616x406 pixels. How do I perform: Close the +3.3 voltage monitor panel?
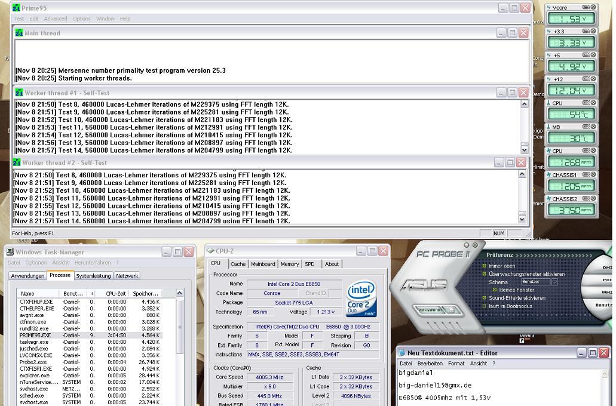[x=593, y=31]
